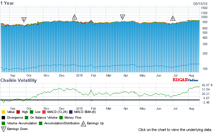This screenshot has width=213, height=132.
Task: Click the EDGAR Online logo
Action: tap(185, 80)
